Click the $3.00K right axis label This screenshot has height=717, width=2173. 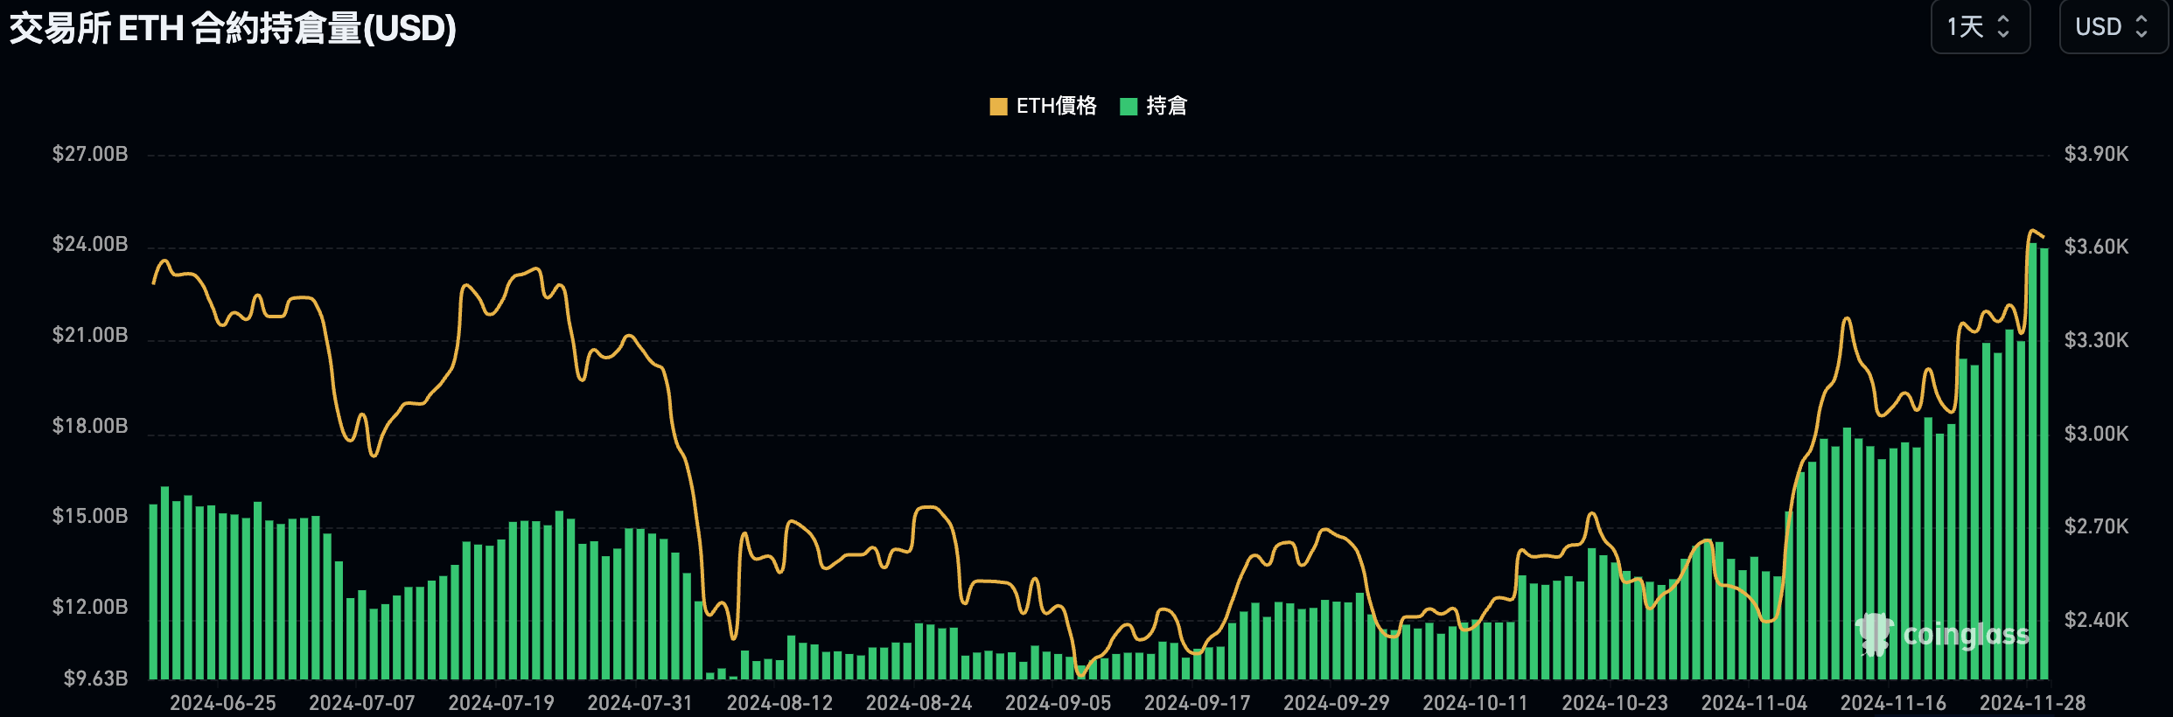pyautogui.click(x=2096, y=434)
